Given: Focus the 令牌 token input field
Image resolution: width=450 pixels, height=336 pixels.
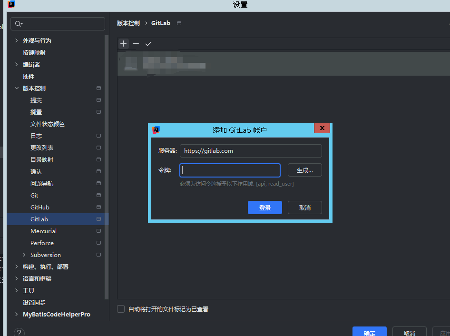Looking at the screenshot, I should pos(230,170).
